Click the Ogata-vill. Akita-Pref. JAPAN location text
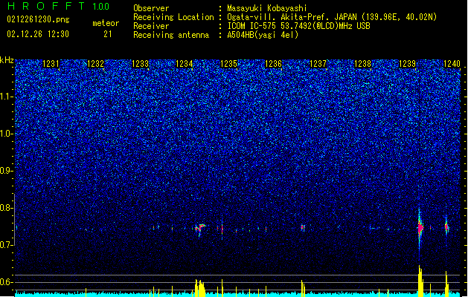Image resolution: width=468 pixels, height=297 pixels. 332,17
